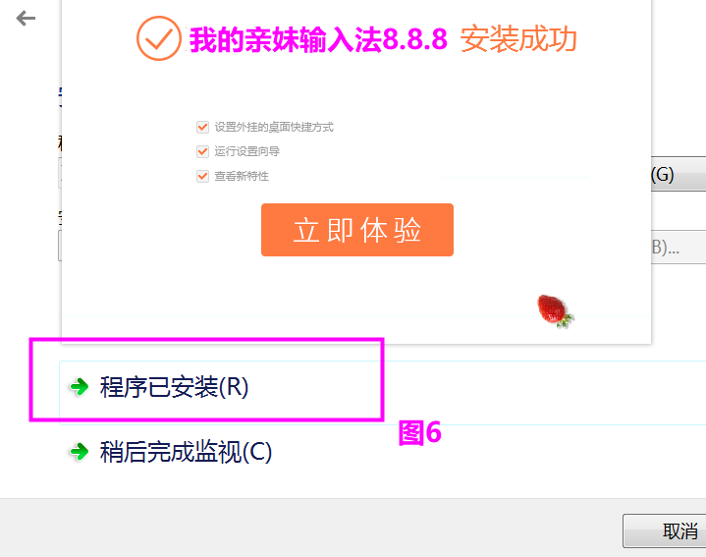Uncheck 设置外挂的桌面快捷方式 checkbox
706x557 pixels.
pyautogui.click(x=203, y=127)
